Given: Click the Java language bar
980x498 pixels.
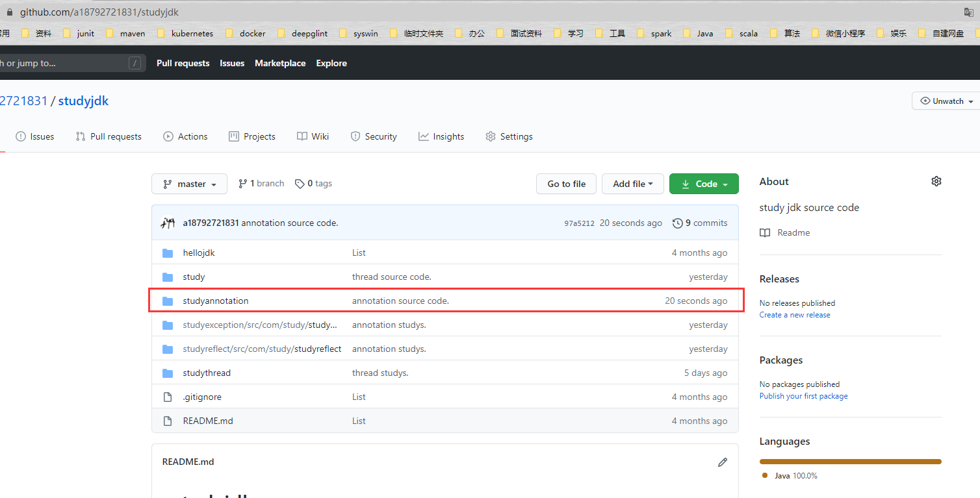Looking at the screenshot, I should (x=850, y=462).
